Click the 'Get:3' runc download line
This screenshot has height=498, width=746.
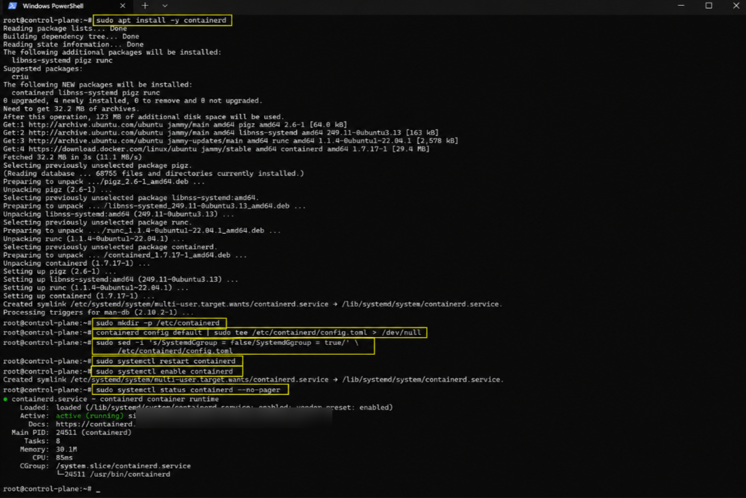(x=231, y=141)
